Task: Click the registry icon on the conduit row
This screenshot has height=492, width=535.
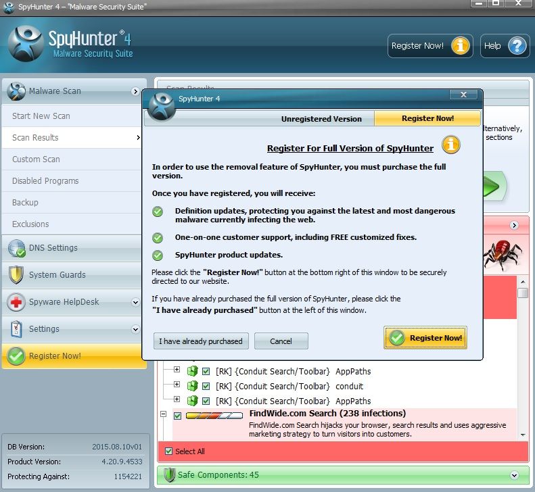Action: point(193,386)
